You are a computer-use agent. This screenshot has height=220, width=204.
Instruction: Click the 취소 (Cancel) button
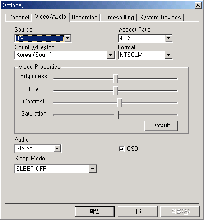click(x=137, y=211)
